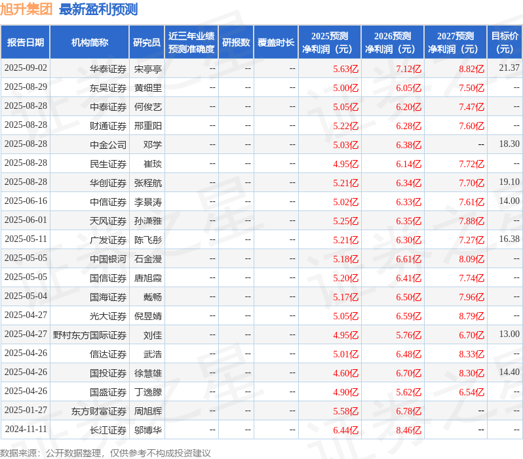This screenshot has width=523, height=459.
Task: Select 野村东方国际证券 institution cell
Action: coord(90,336)
